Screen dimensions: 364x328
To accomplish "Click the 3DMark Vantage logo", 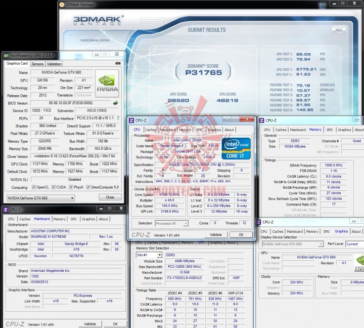I will (x=98, y=20).
